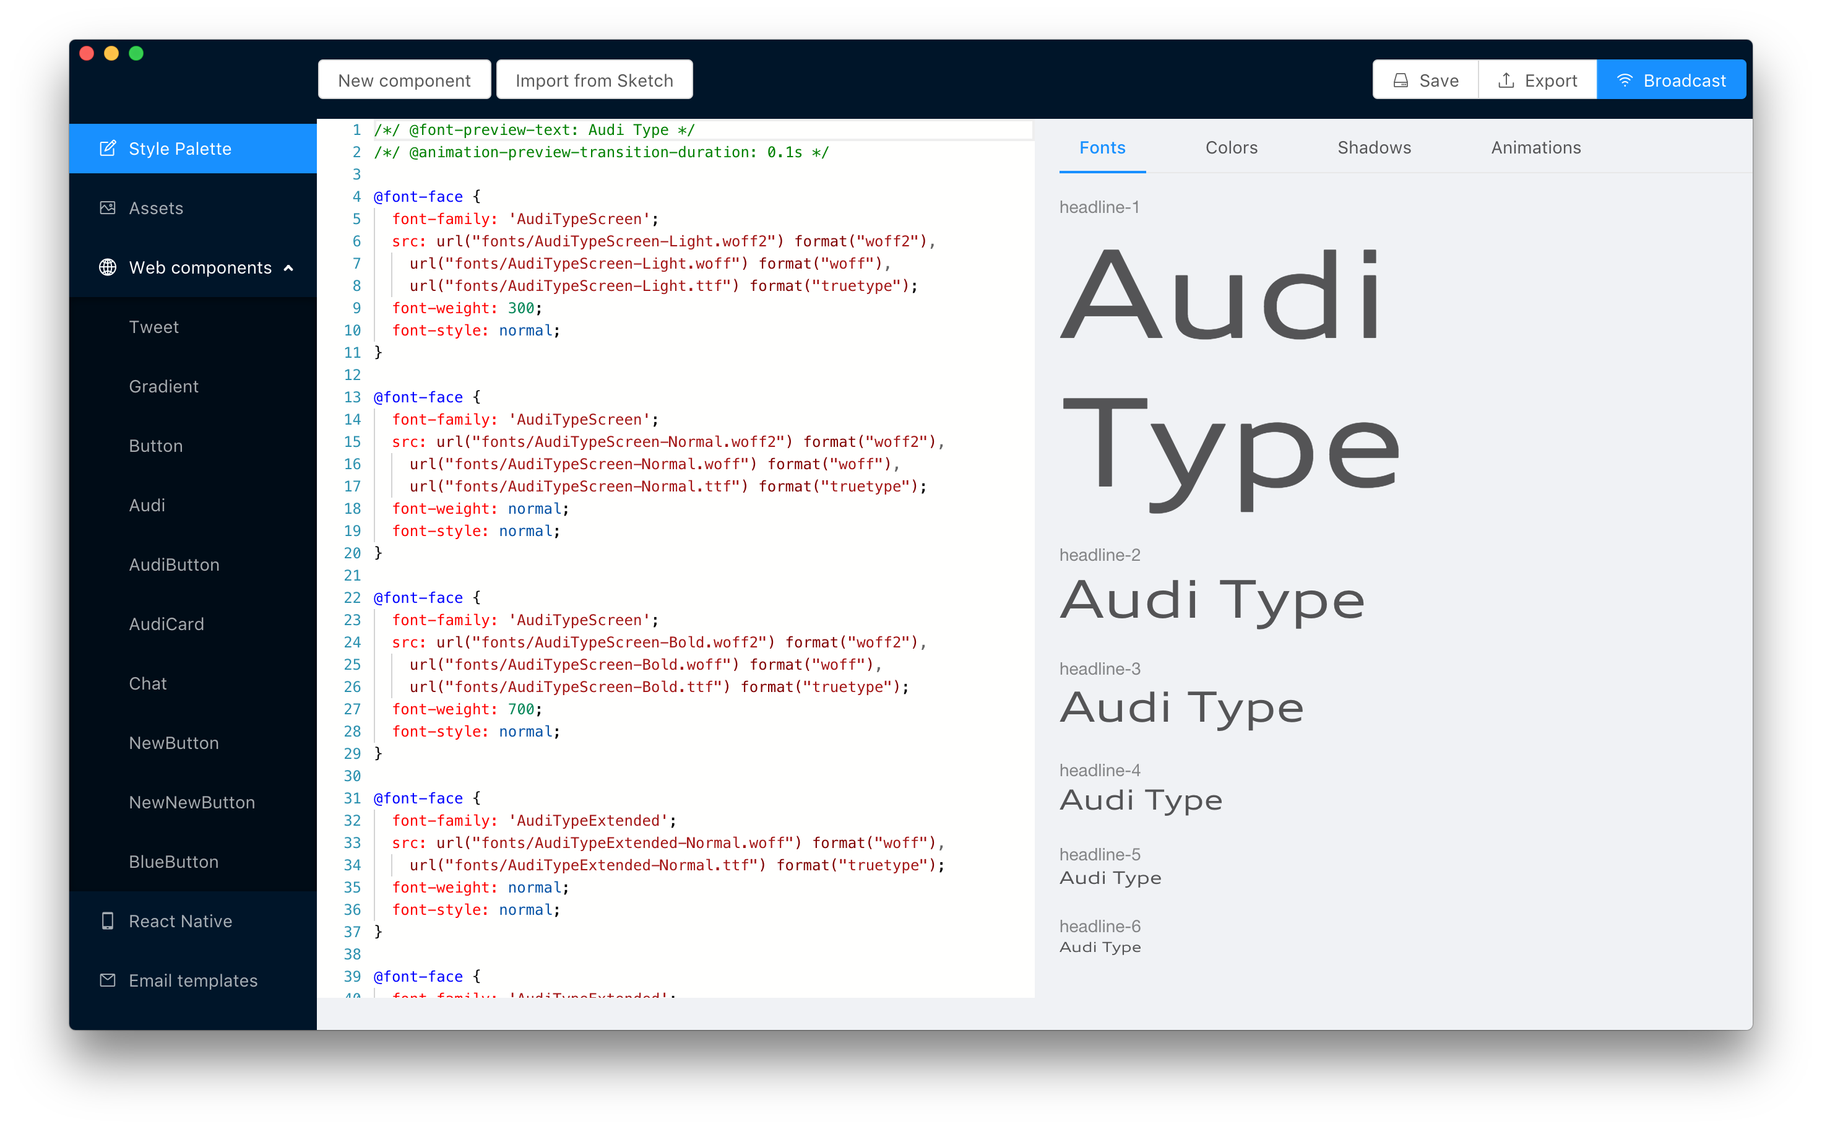Viewport: 1822px width, 1129px height.
Task: Click the AudiTypeScreen-Bold.woff2 src line
Action: point(659,642)
